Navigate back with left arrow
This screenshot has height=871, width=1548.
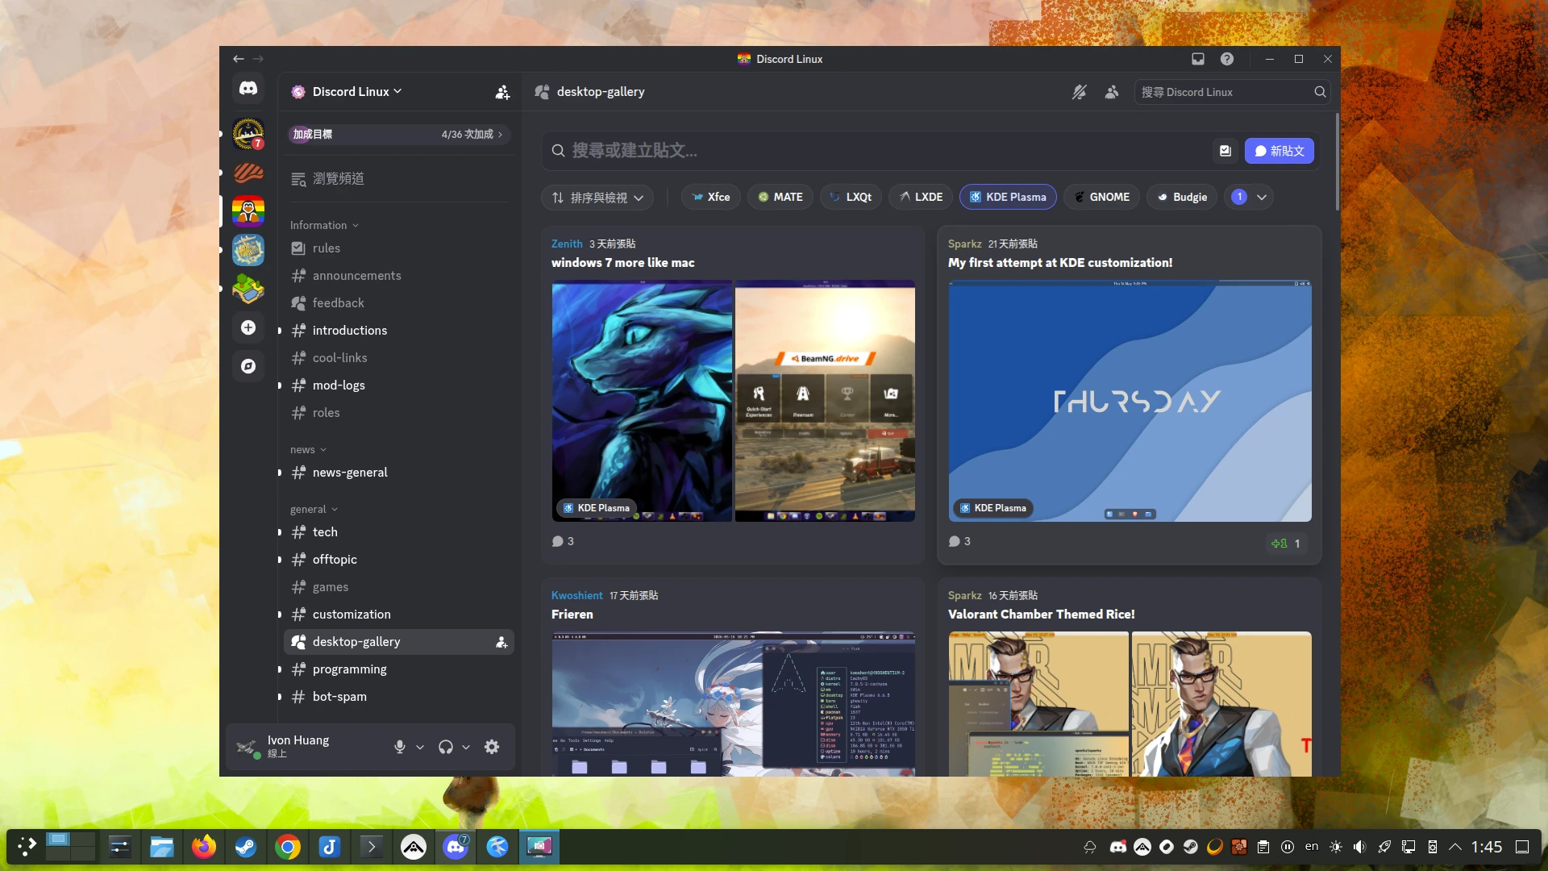coord(238,59)
